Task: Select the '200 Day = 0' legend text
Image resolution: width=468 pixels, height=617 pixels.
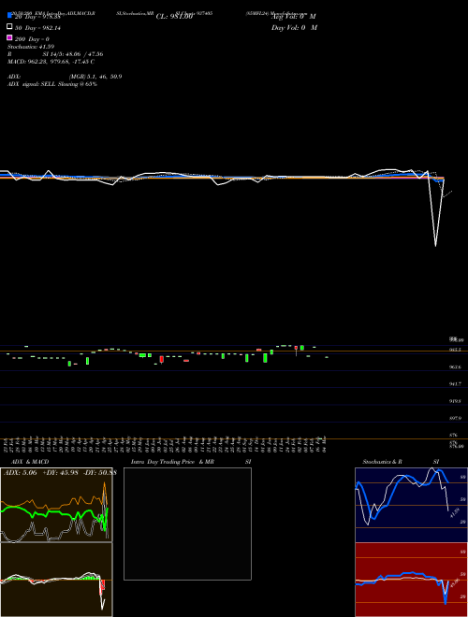Action: (32, 39)
